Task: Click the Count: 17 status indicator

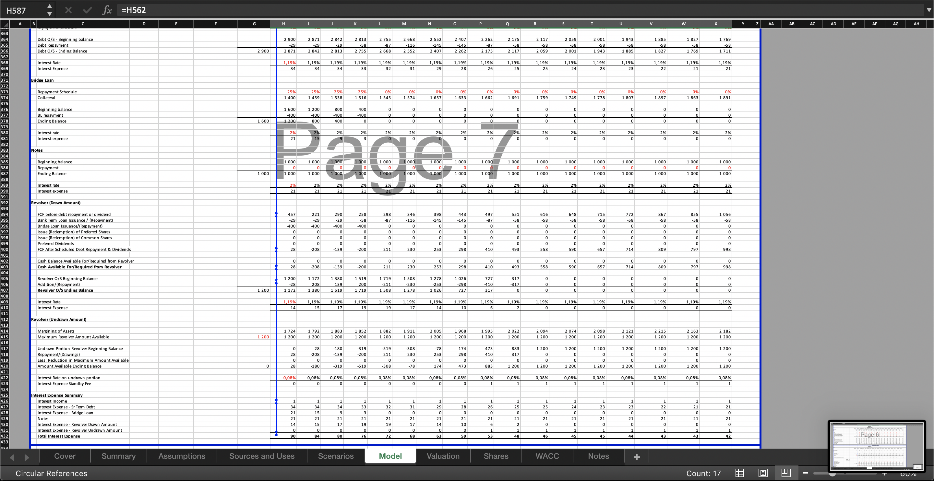Action: tap(703, 474)
